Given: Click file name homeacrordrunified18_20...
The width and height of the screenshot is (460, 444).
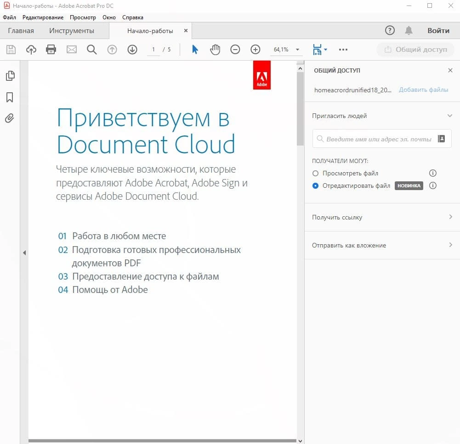Looking at the screenshot, I should click(x=352, y=90).
